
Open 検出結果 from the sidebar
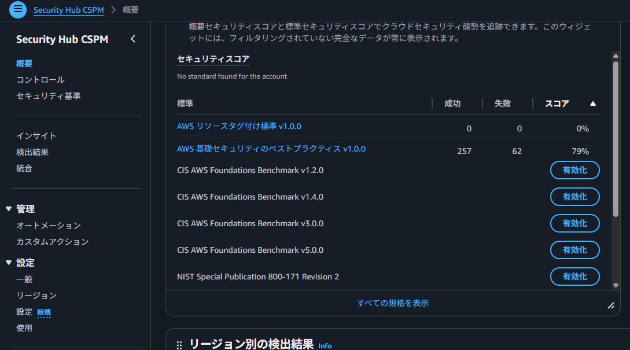(32, 152)
